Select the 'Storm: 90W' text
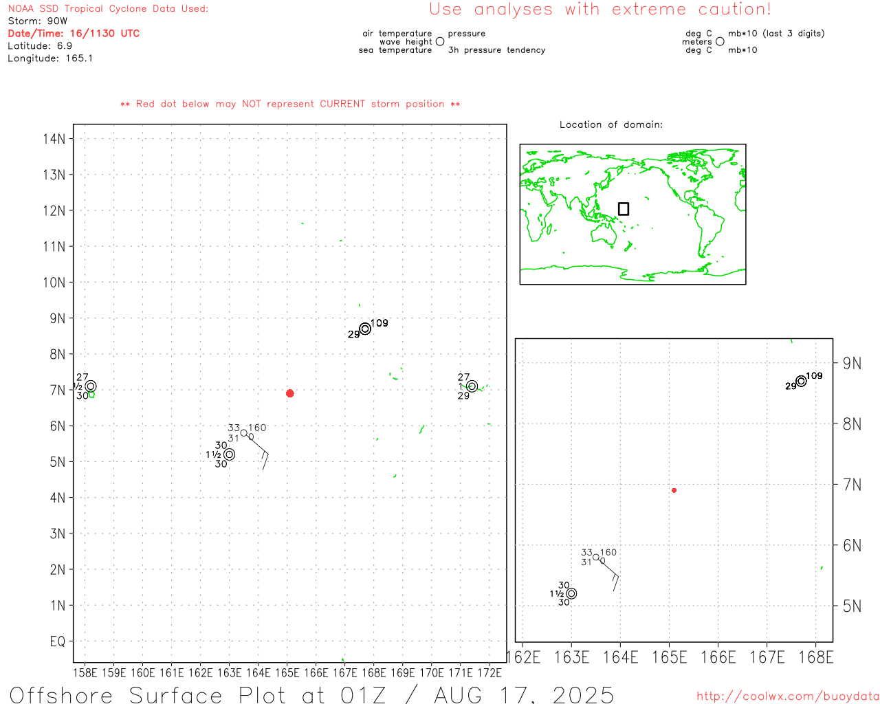880x704 pixels. 38,21
